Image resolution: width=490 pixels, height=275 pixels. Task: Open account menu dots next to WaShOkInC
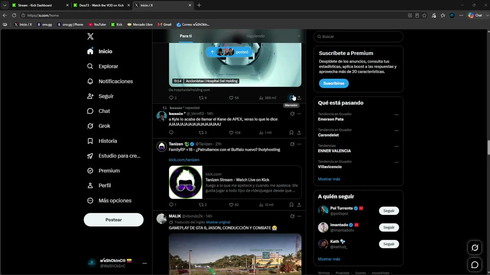(x=144, y=263)
